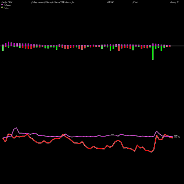This screenshot has width=184, height=184.
Task: Click the '(First' company name text
Action: tap(135, 2)
